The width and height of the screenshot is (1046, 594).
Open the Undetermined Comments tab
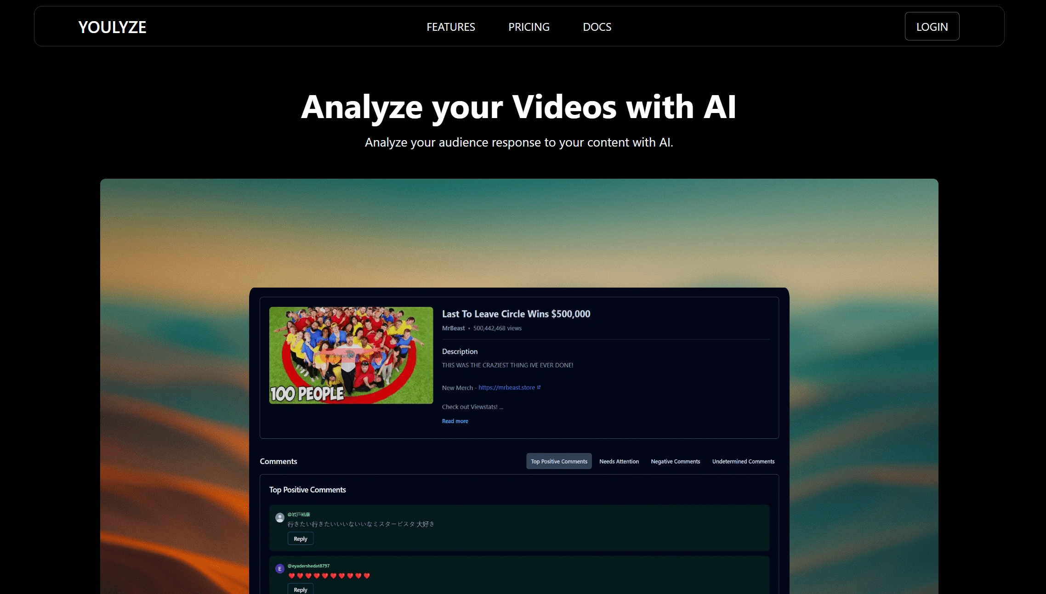coord(743,461)
